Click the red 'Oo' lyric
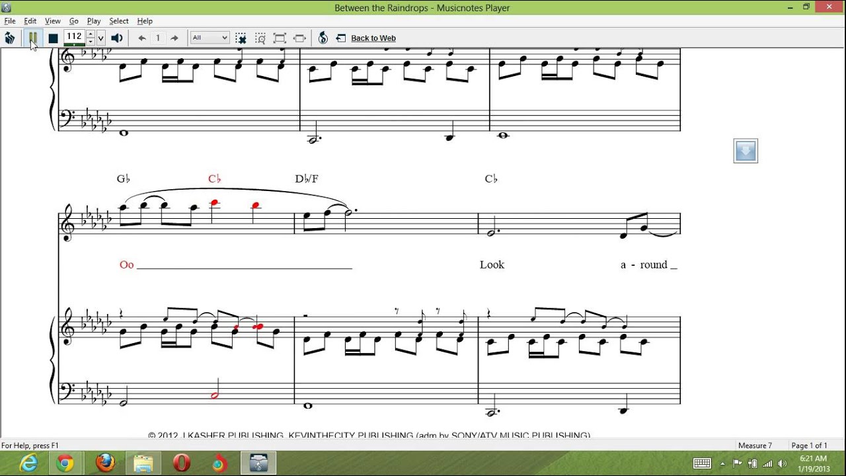Screen dimensions: 846x476 click(127, 264)
